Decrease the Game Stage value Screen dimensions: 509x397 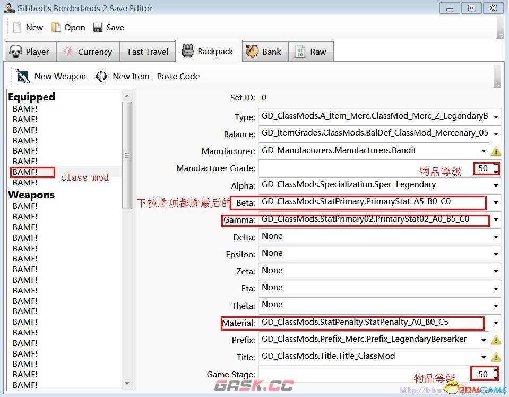point(496,377)
